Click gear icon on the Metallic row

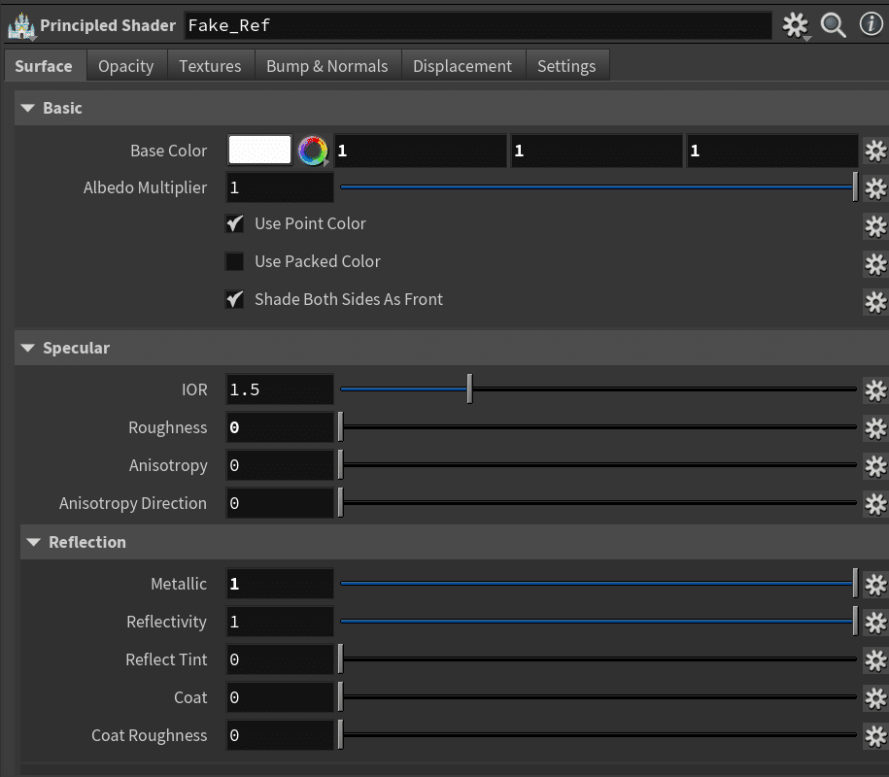tap(875, 585)
